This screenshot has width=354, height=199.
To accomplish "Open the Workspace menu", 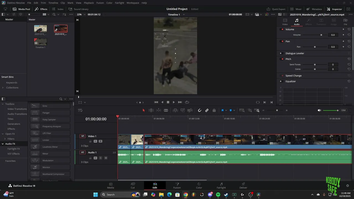I will pyautogui.click(x=133, y=3).
